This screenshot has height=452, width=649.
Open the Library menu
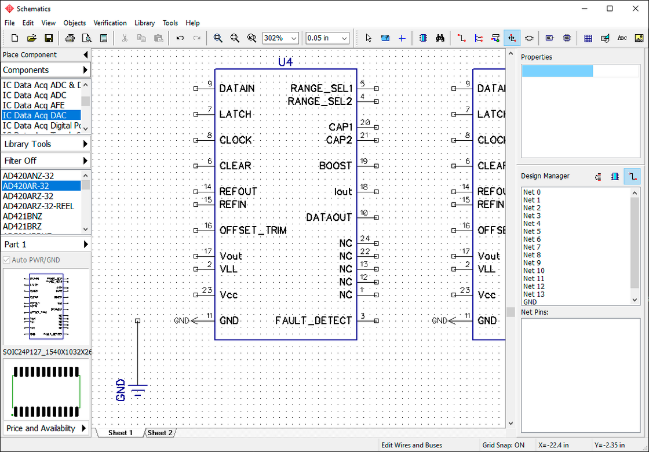tap(144, 23)
